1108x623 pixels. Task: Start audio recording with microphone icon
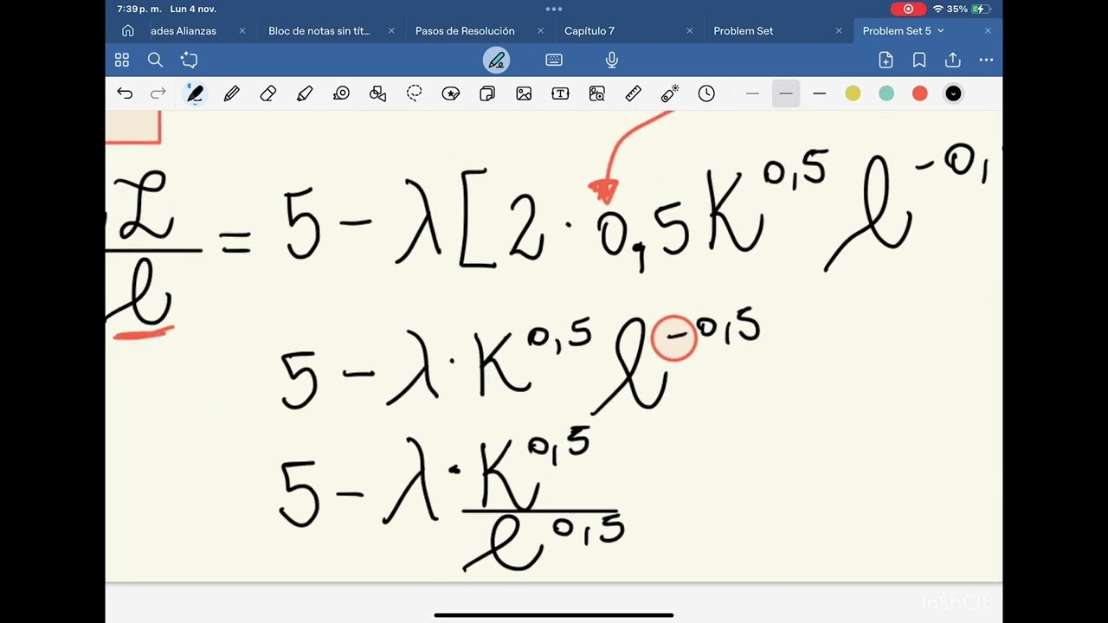click(612, 60)
